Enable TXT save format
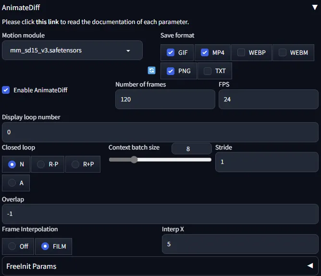Viewport: 321px width, 276px height. pyautogui.click(x=208, y=71)
